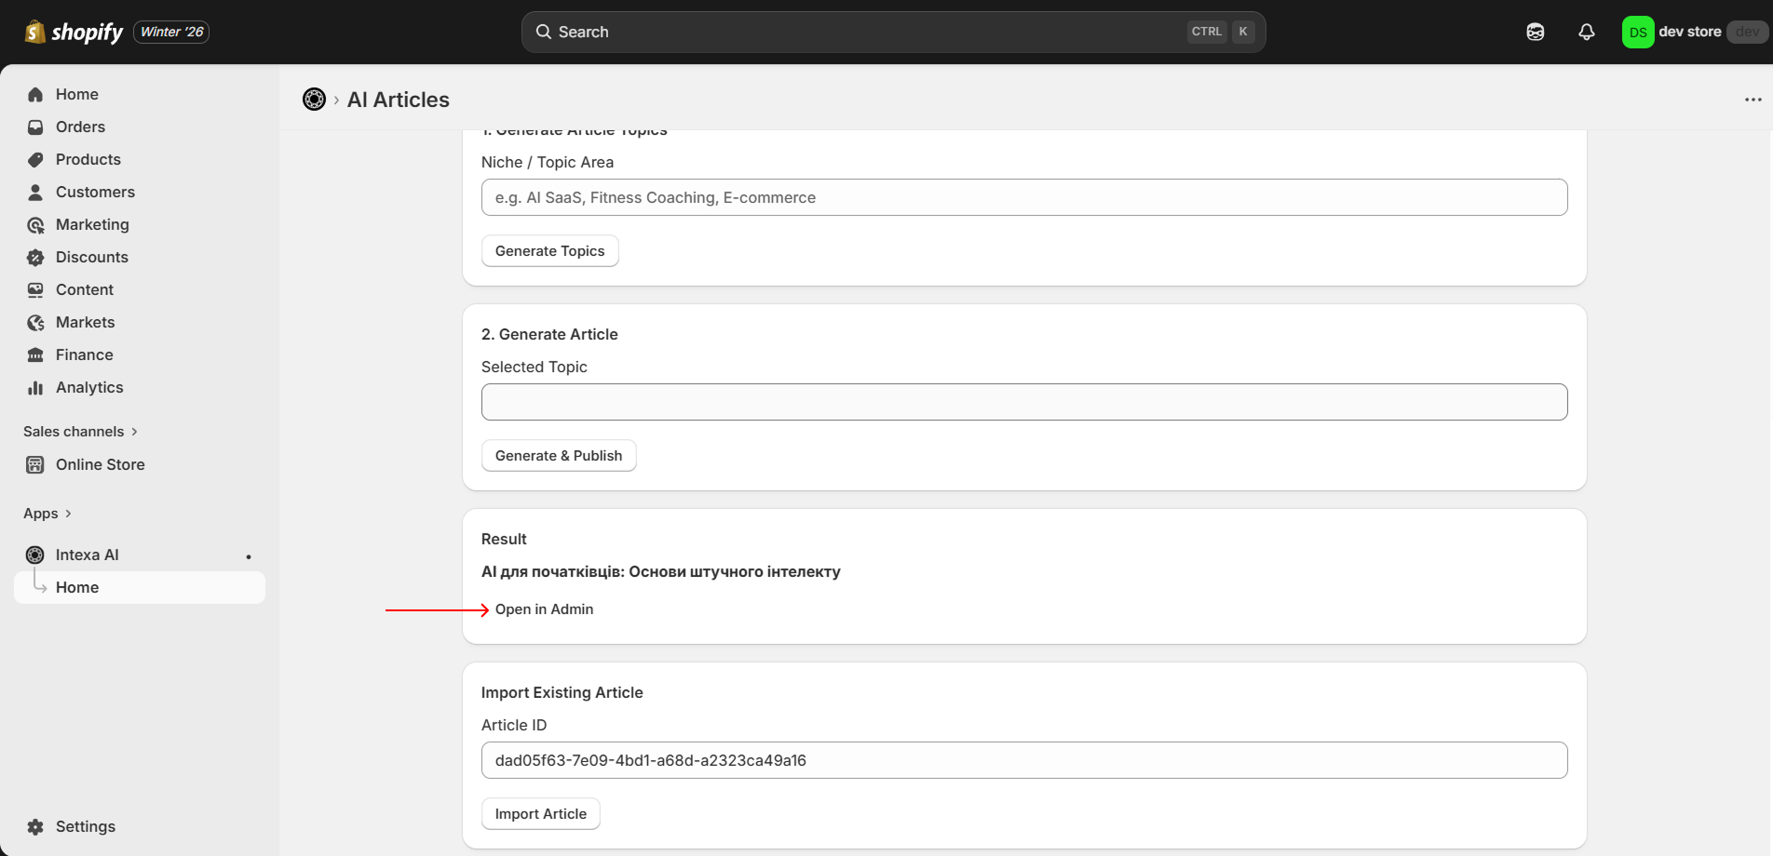Click the Analytics bar chart icon

click(x=35, y=388)
